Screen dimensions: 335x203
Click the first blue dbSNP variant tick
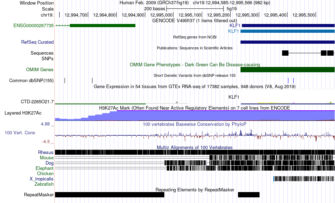tap(288, 80)
